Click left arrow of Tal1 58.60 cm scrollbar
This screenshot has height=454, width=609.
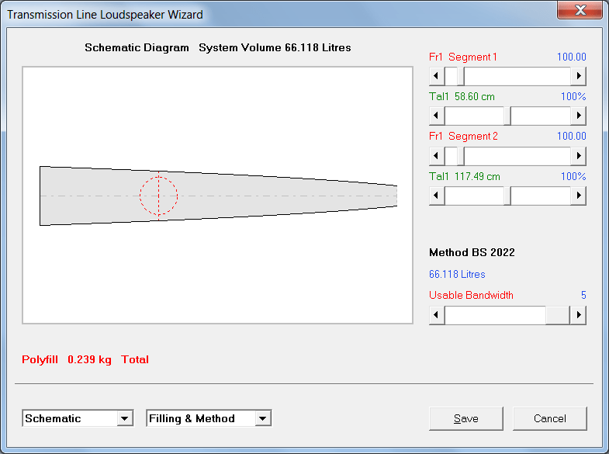(437, 116)
